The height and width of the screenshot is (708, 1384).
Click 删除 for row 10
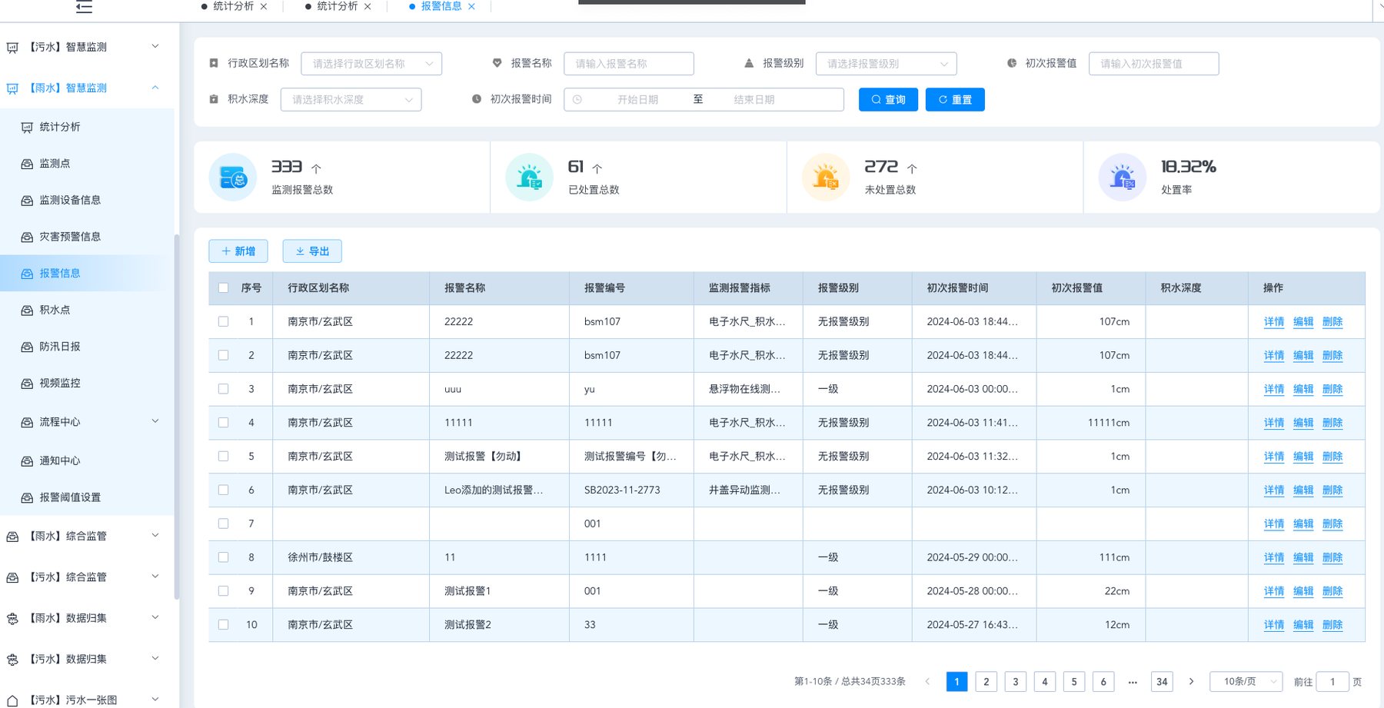point(1332,625)
